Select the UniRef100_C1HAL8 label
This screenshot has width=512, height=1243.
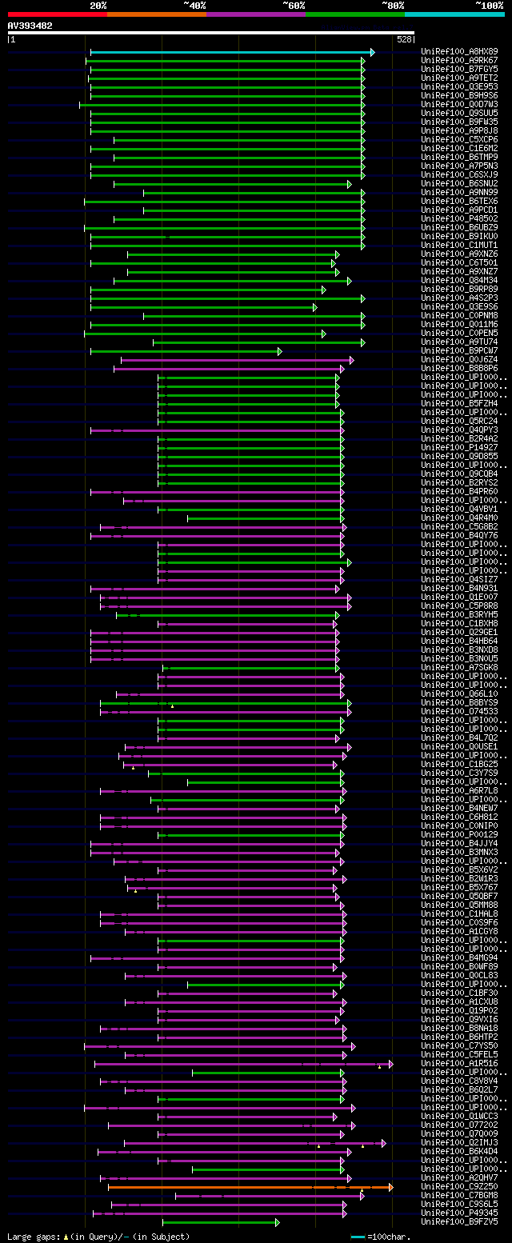pos(459,914)
